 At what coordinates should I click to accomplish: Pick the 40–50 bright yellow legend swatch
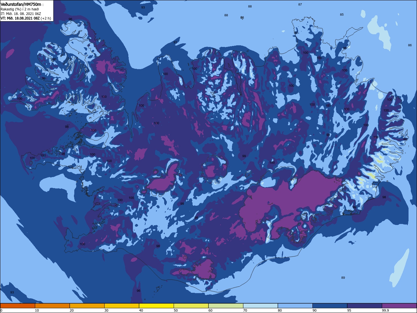[156, 306]
